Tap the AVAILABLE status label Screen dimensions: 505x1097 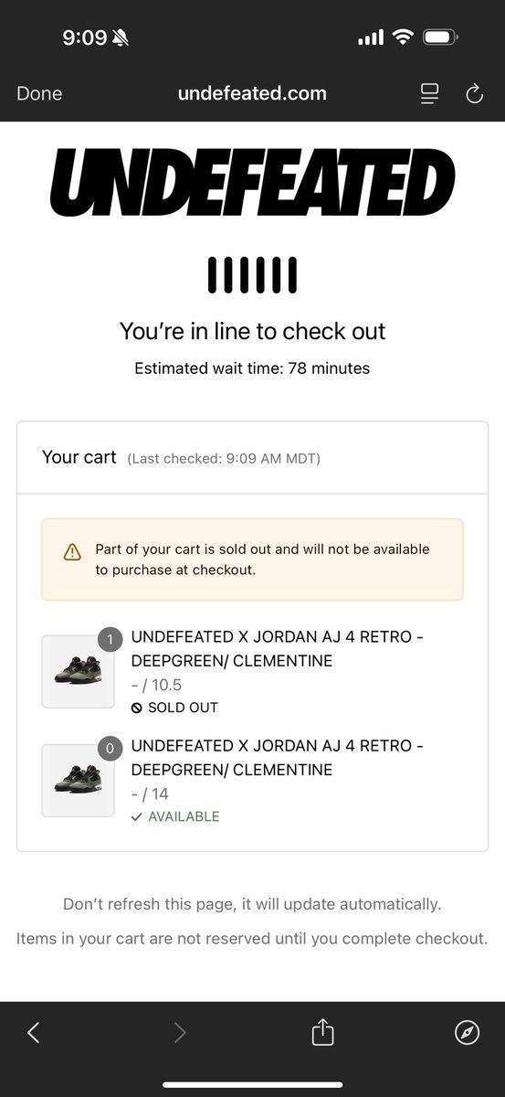(x=175, y=816)
